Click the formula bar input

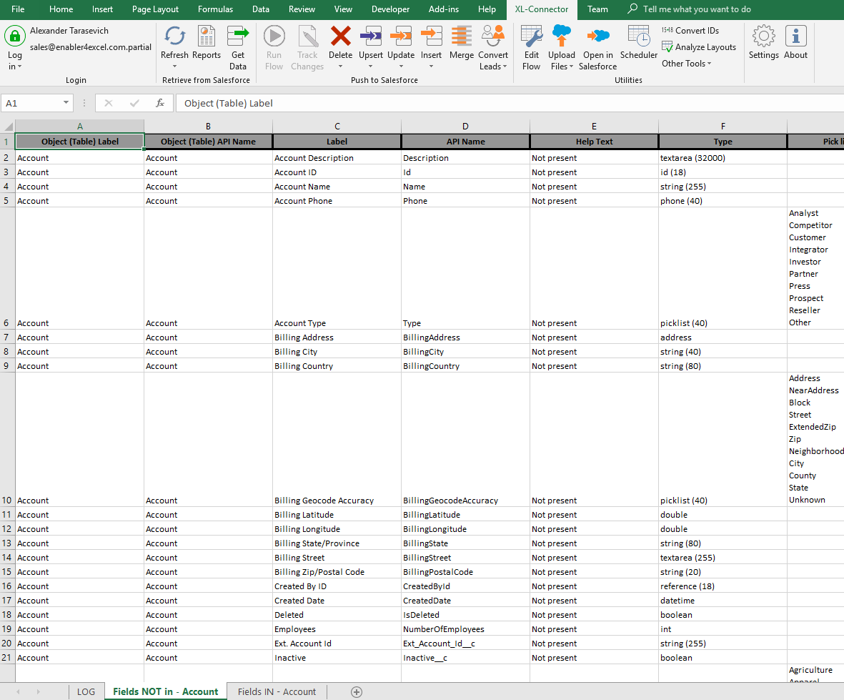(x=510, y=103)
